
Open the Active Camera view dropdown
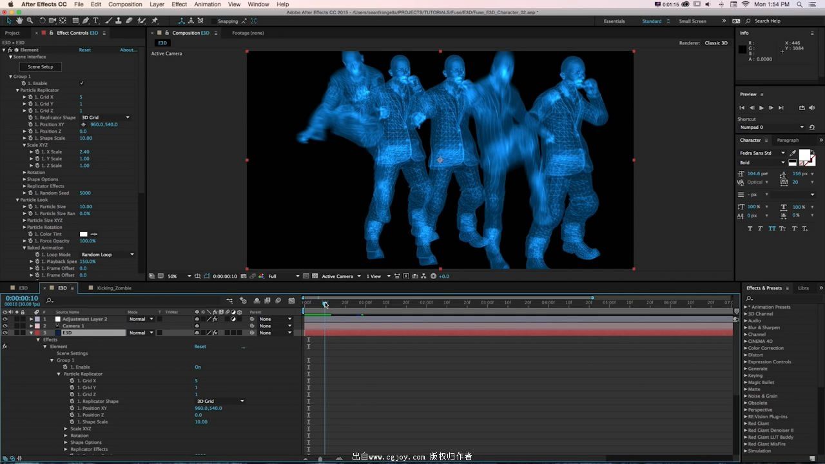(x=340, y=276)
